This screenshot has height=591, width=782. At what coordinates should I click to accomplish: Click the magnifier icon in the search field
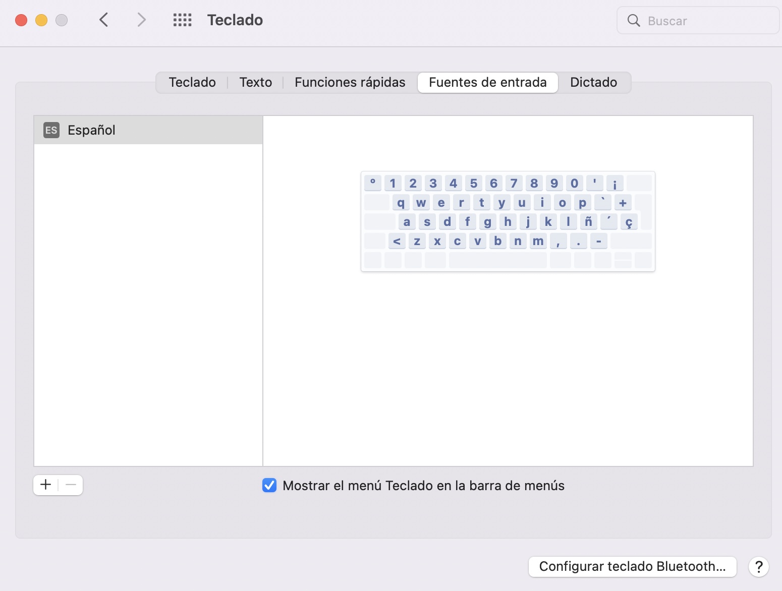pos(634,21)
